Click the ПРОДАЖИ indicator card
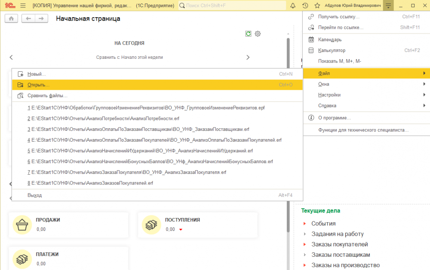The width and height of the screenshot is (430, 270). coord(68,225)
